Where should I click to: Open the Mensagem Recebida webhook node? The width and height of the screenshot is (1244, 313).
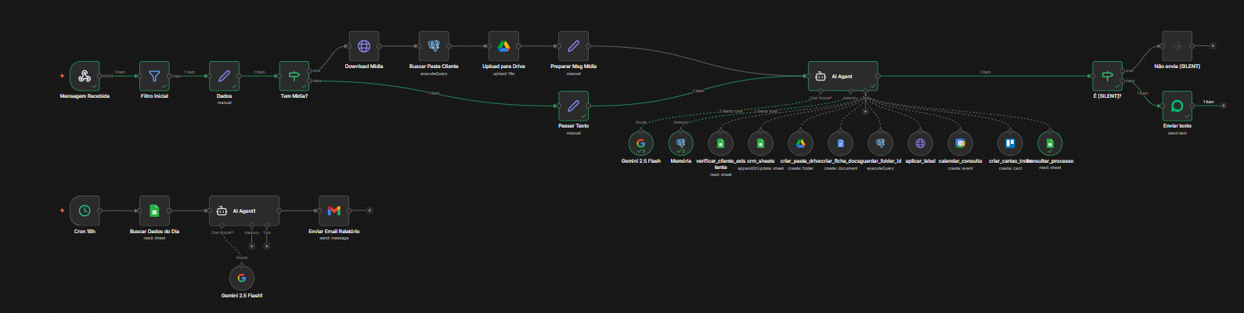pos(85,76)
